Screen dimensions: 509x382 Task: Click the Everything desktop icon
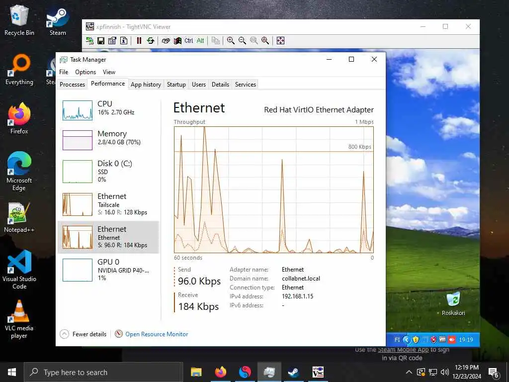point(19,70)
